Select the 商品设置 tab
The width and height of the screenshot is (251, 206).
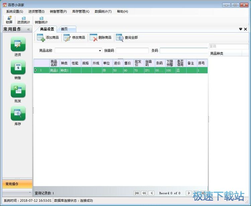(47, 29)
